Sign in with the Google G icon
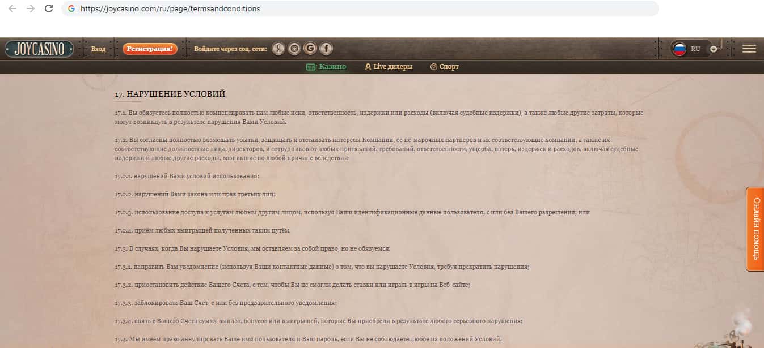 (310, 49)
